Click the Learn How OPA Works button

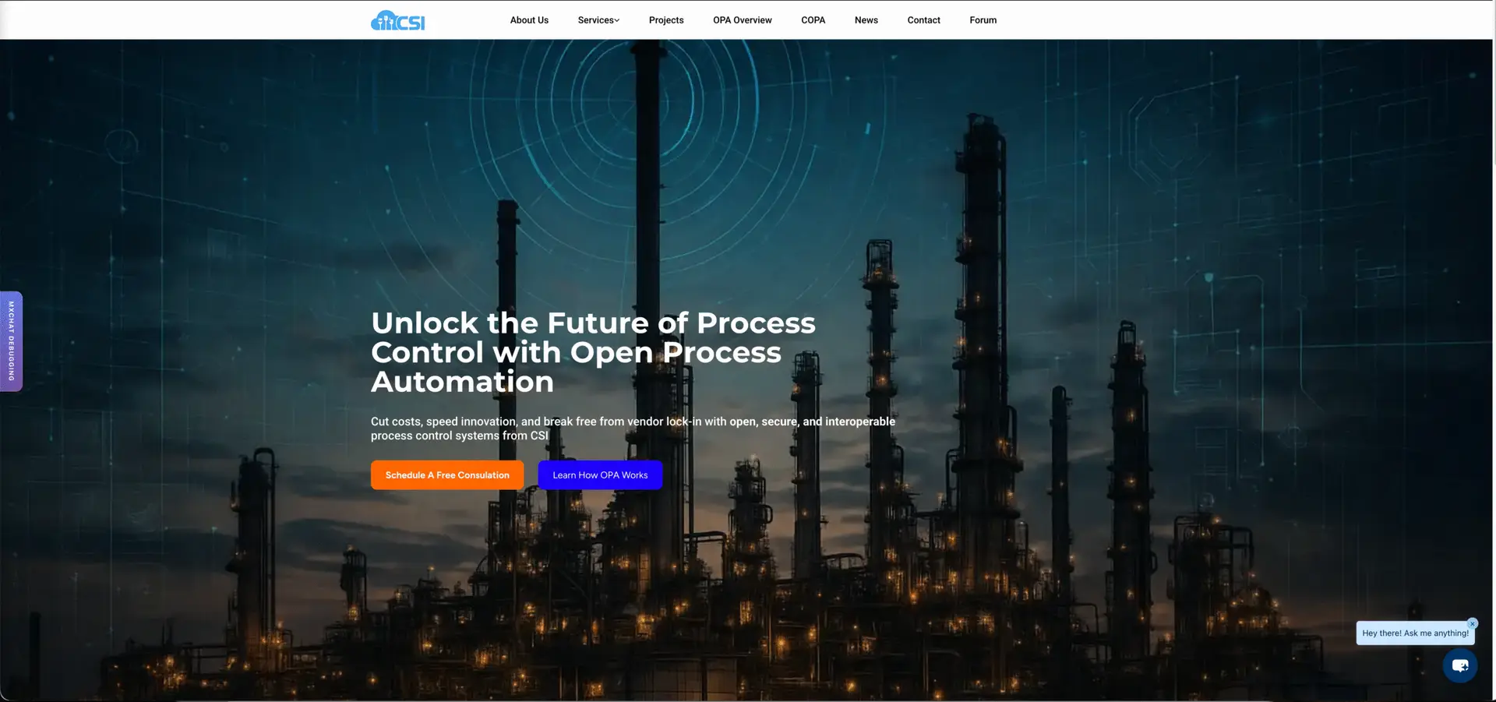tap(600, 475)
